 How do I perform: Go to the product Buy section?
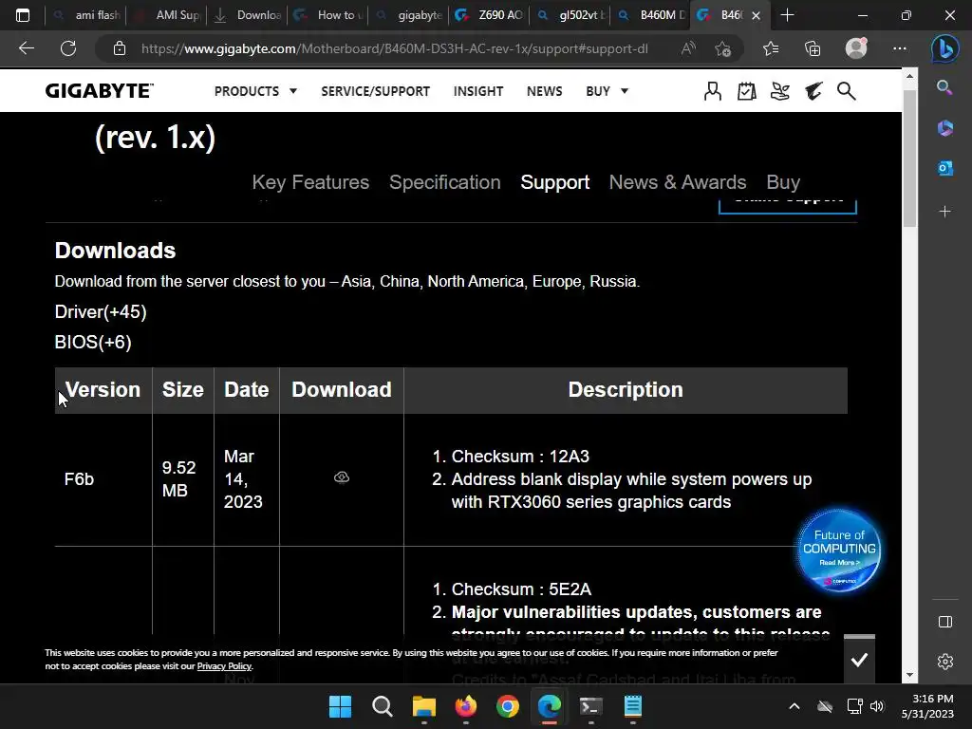click(x=783, y=182)
